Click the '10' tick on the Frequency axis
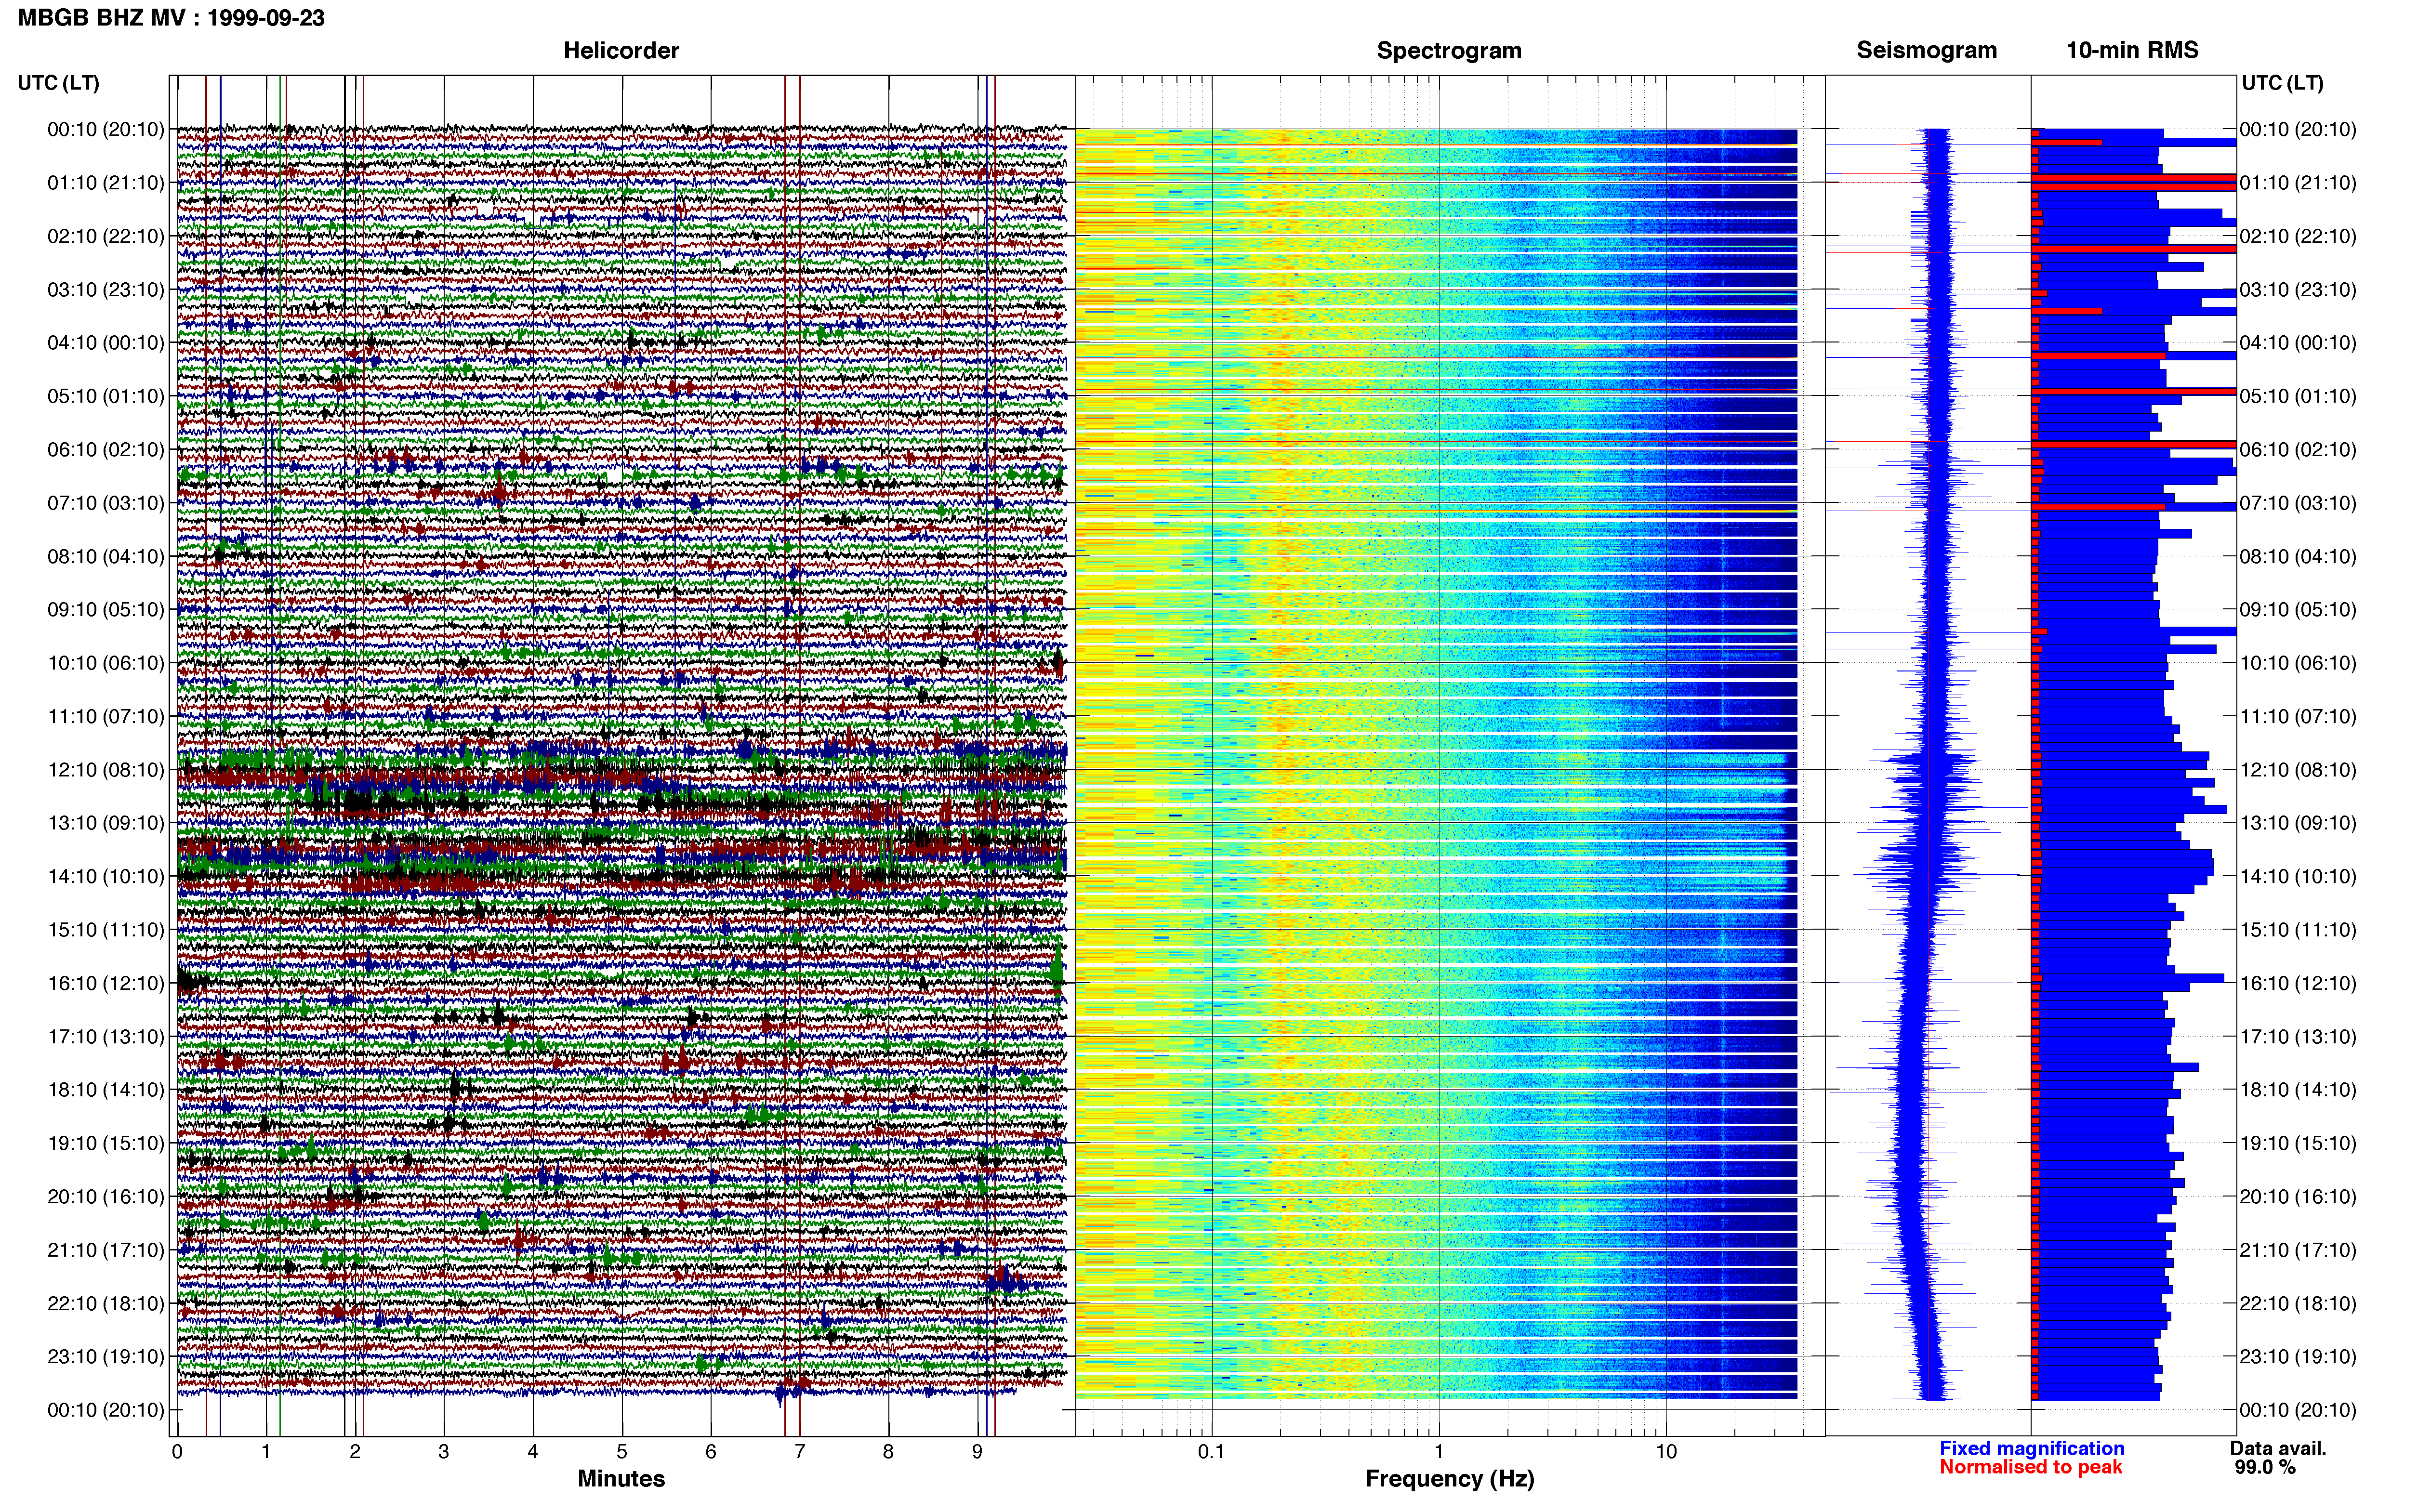Viewport: 2418px width, 1512px height. pyautogui.click(x=1666, y=1452)
